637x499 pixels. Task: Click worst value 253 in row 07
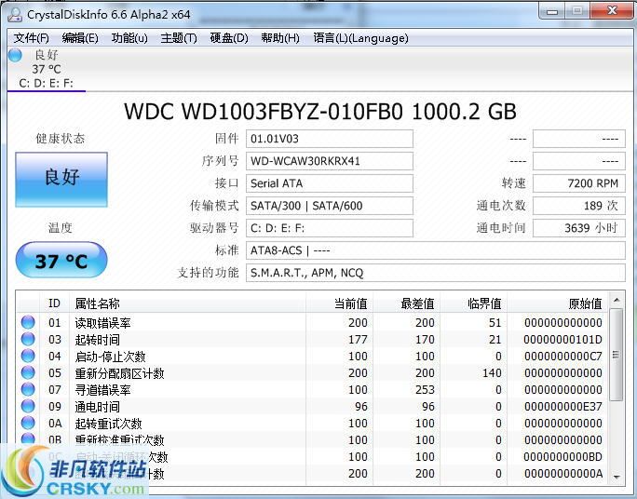coord(425,389)
